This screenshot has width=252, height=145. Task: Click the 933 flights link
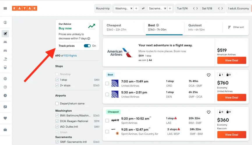point(71,56)
